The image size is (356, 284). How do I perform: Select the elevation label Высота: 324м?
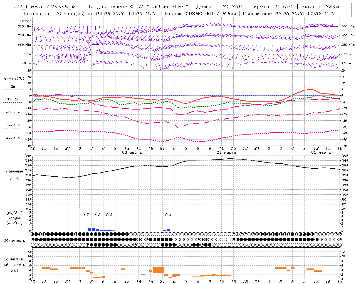[x=320, y=7]
